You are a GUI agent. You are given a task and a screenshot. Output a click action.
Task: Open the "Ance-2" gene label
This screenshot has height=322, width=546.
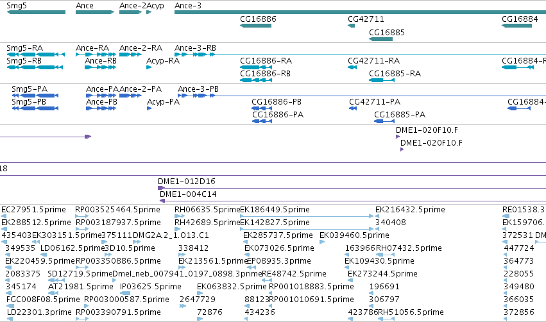click(x=133, y=6)
